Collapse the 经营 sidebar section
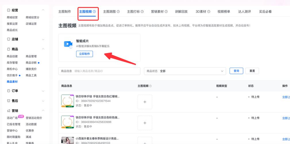This screenshot has width=290, height=144. tap(43, 10)
